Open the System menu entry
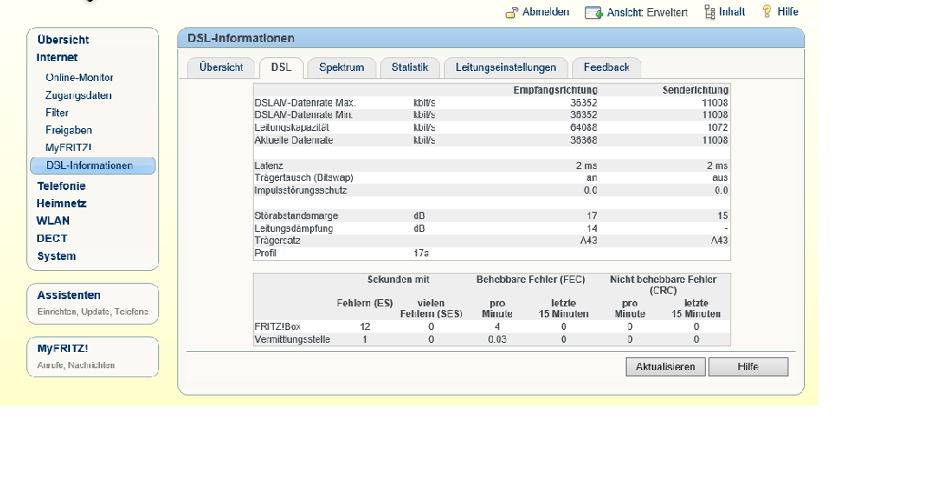The image size is (934, 491). pyautogui.click(x=56, y=256)
